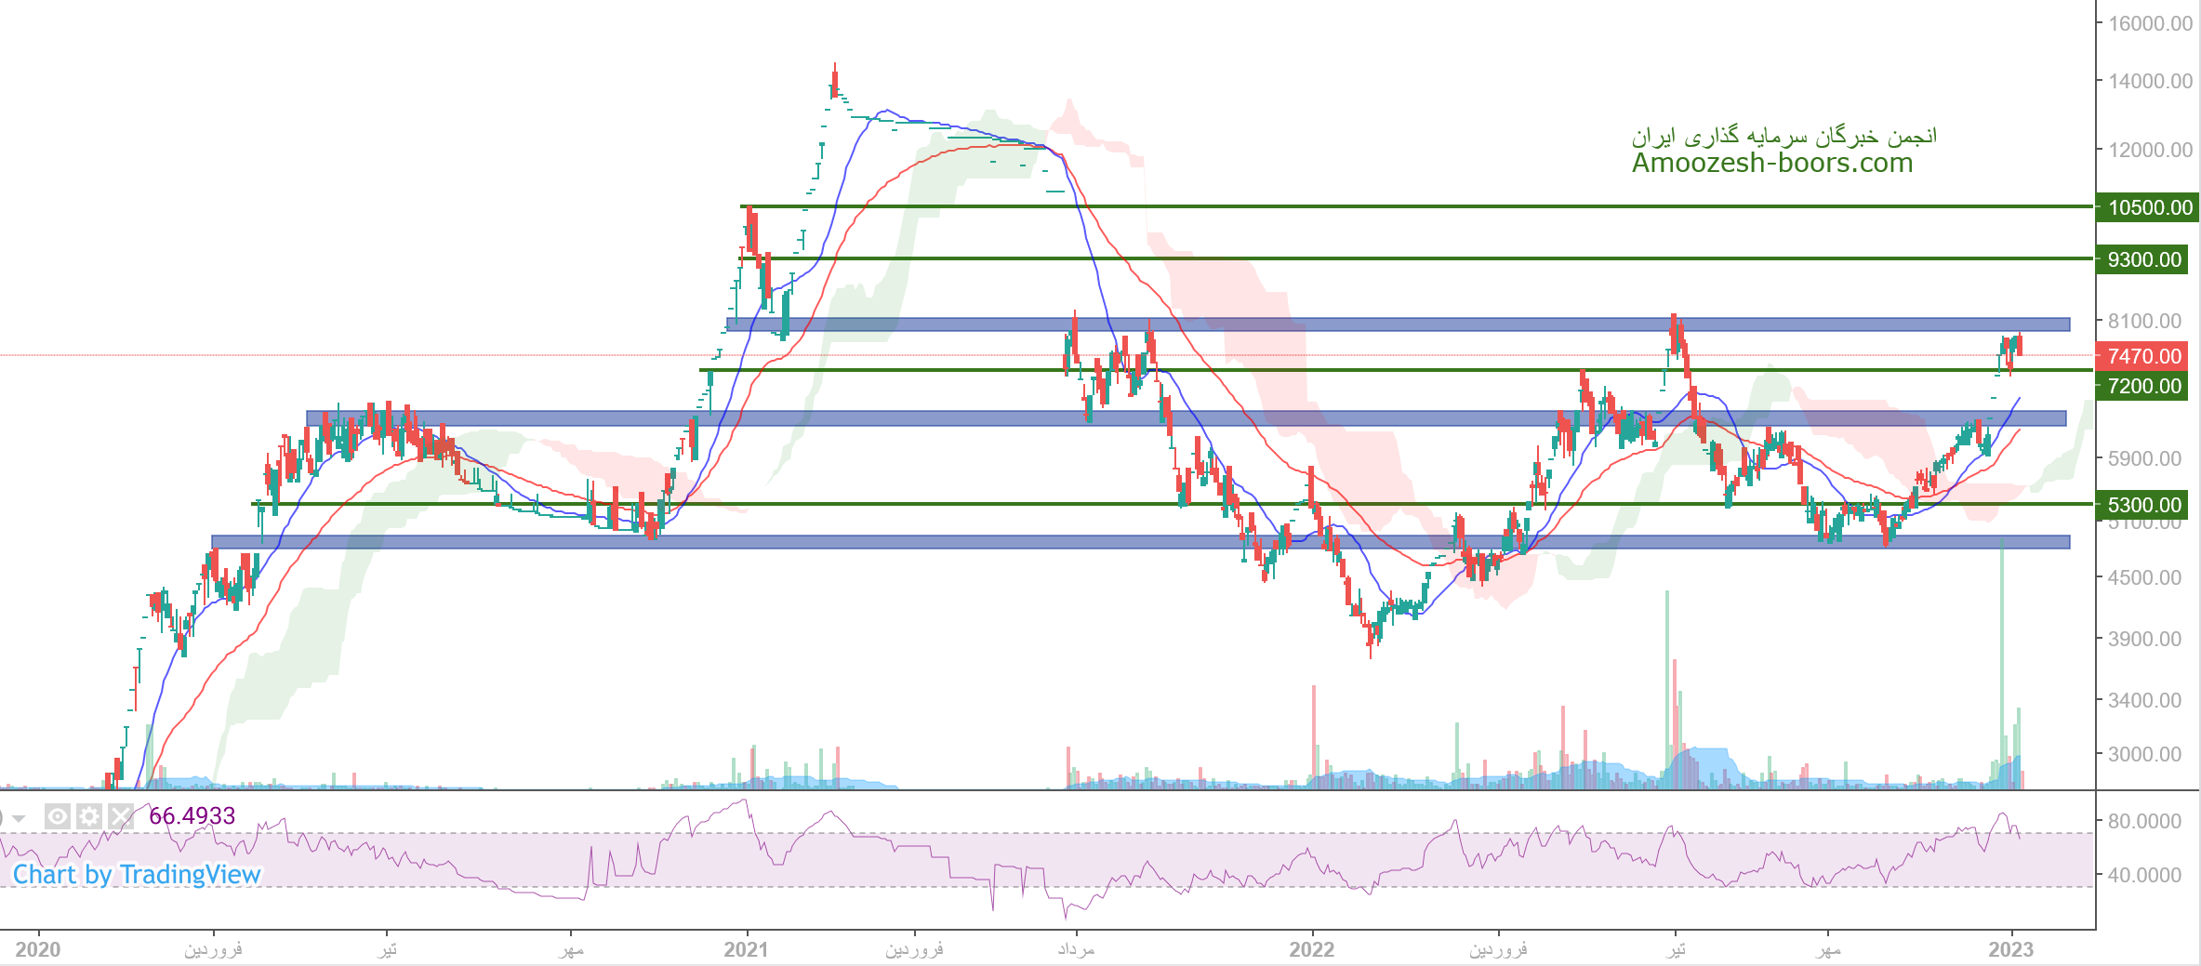
Task: Click the 2022 marker on time axis
Action: tap(1311, 949)
